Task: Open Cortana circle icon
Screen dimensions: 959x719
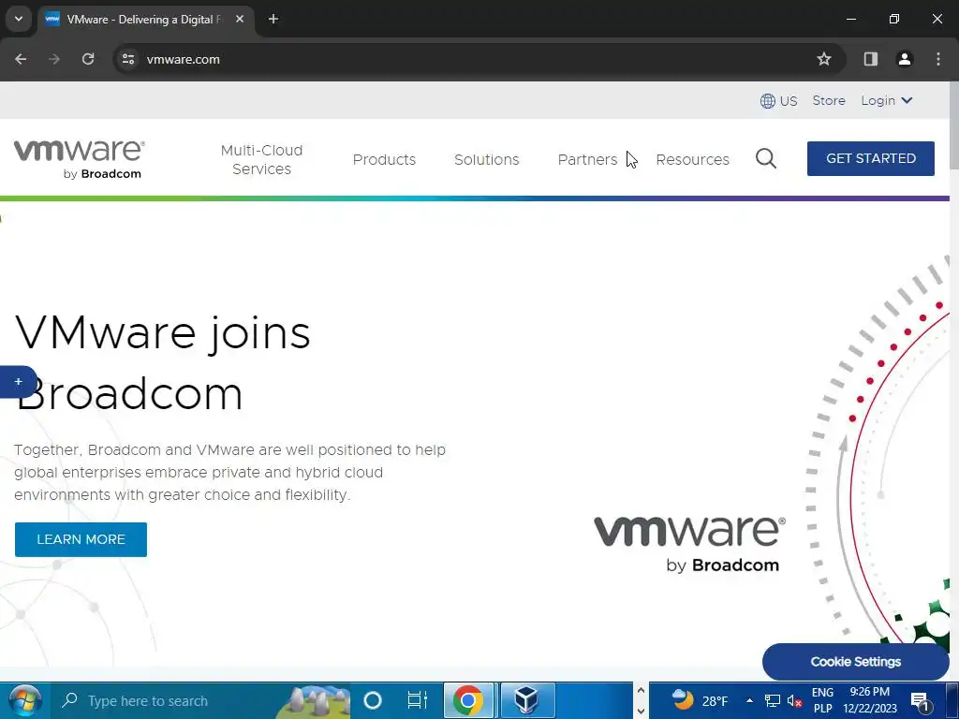Action: point(373,700)
